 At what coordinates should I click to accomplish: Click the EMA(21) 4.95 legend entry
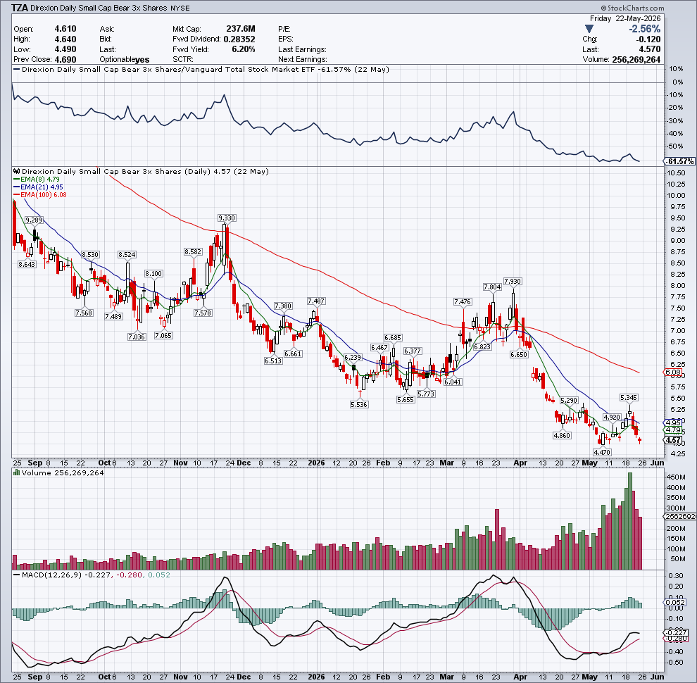[x=38, y=187]
